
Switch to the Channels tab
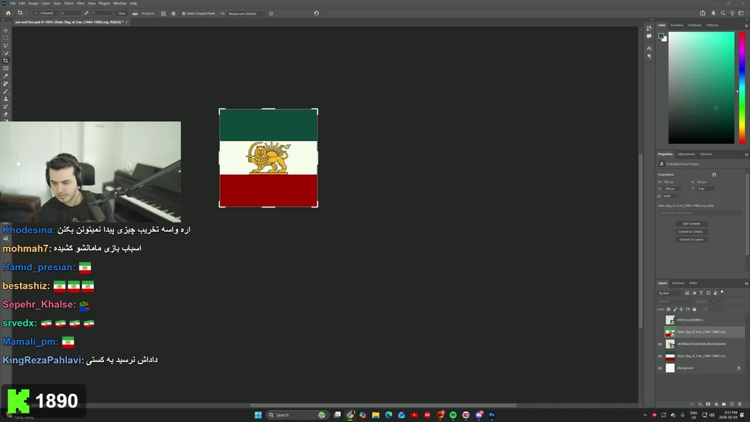coord(678,283)
